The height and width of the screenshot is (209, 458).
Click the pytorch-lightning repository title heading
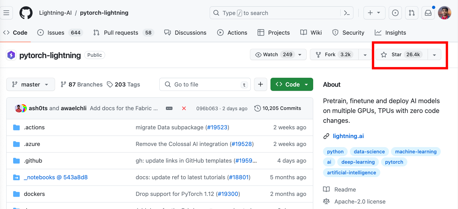point(50,55)
